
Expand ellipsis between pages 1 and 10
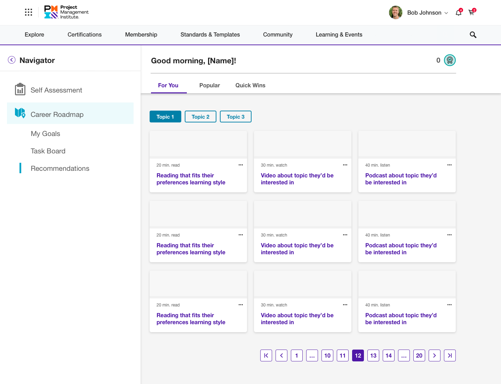pos(312,355)
